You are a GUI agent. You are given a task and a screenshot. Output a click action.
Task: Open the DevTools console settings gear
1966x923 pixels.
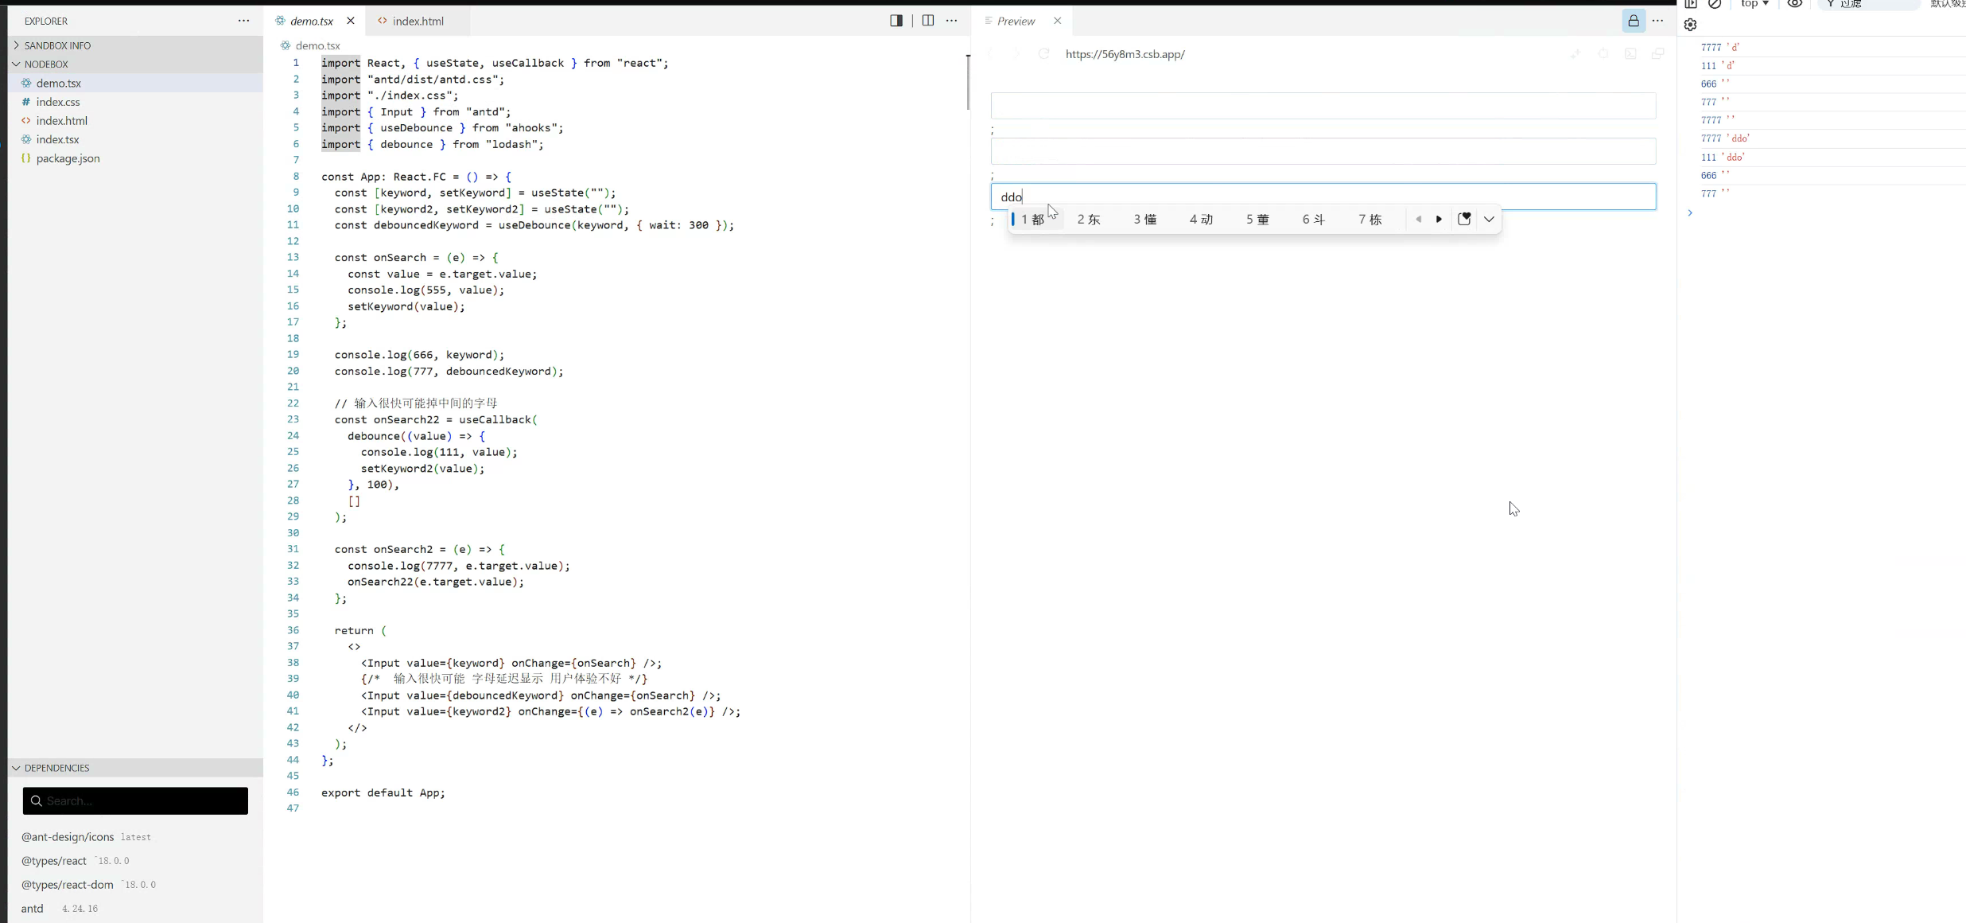1691,25
